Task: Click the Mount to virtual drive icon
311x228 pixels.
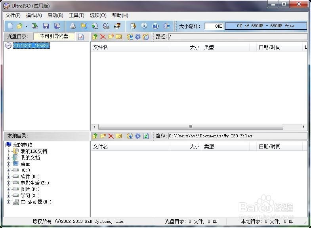Action: point(106,26)
